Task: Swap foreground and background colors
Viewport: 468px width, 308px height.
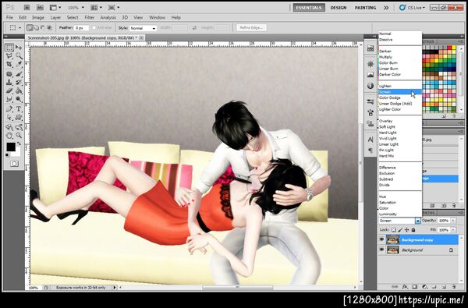Action: coord(19,143)
